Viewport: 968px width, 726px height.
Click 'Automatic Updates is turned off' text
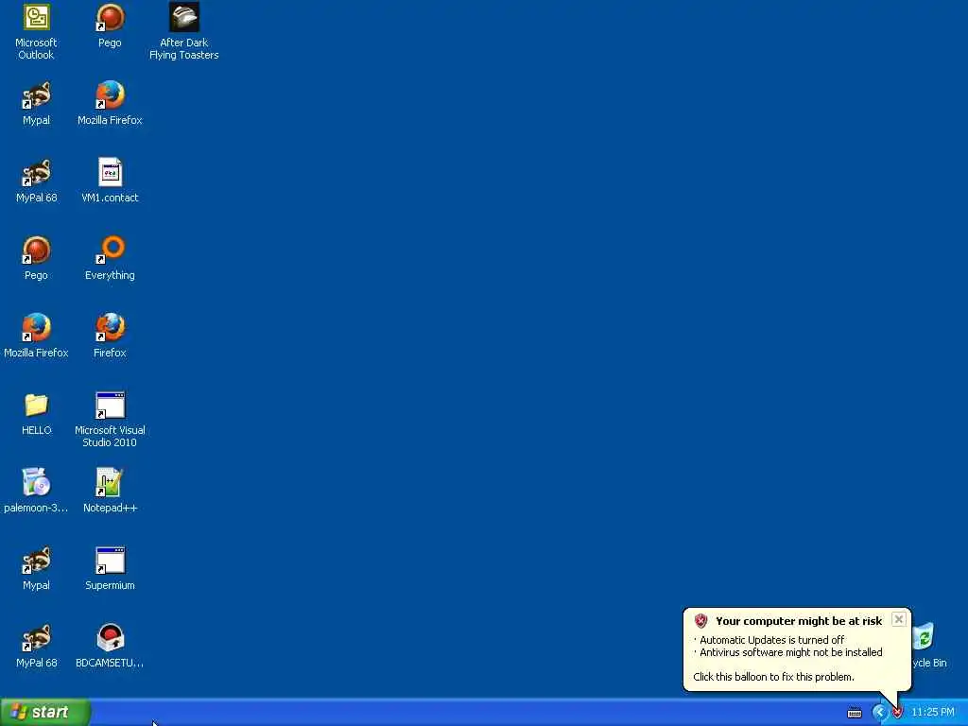coord(771,640)
